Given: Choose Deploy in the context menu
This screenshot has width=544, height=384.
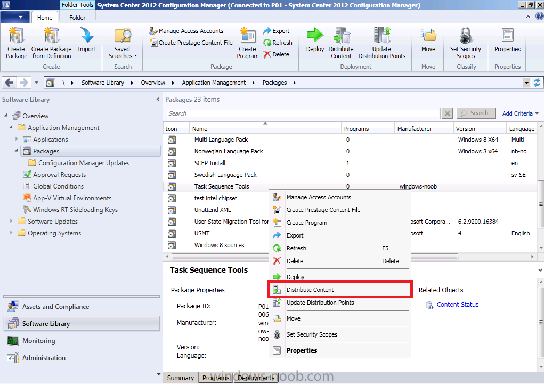Looking at the screenshot, I should [340, 277].
